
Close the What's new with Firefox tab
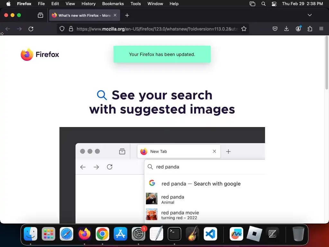(x=115, y=15)
